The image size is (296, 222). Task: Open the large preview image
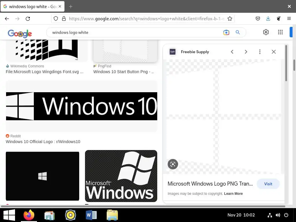(x=223, y=116)
